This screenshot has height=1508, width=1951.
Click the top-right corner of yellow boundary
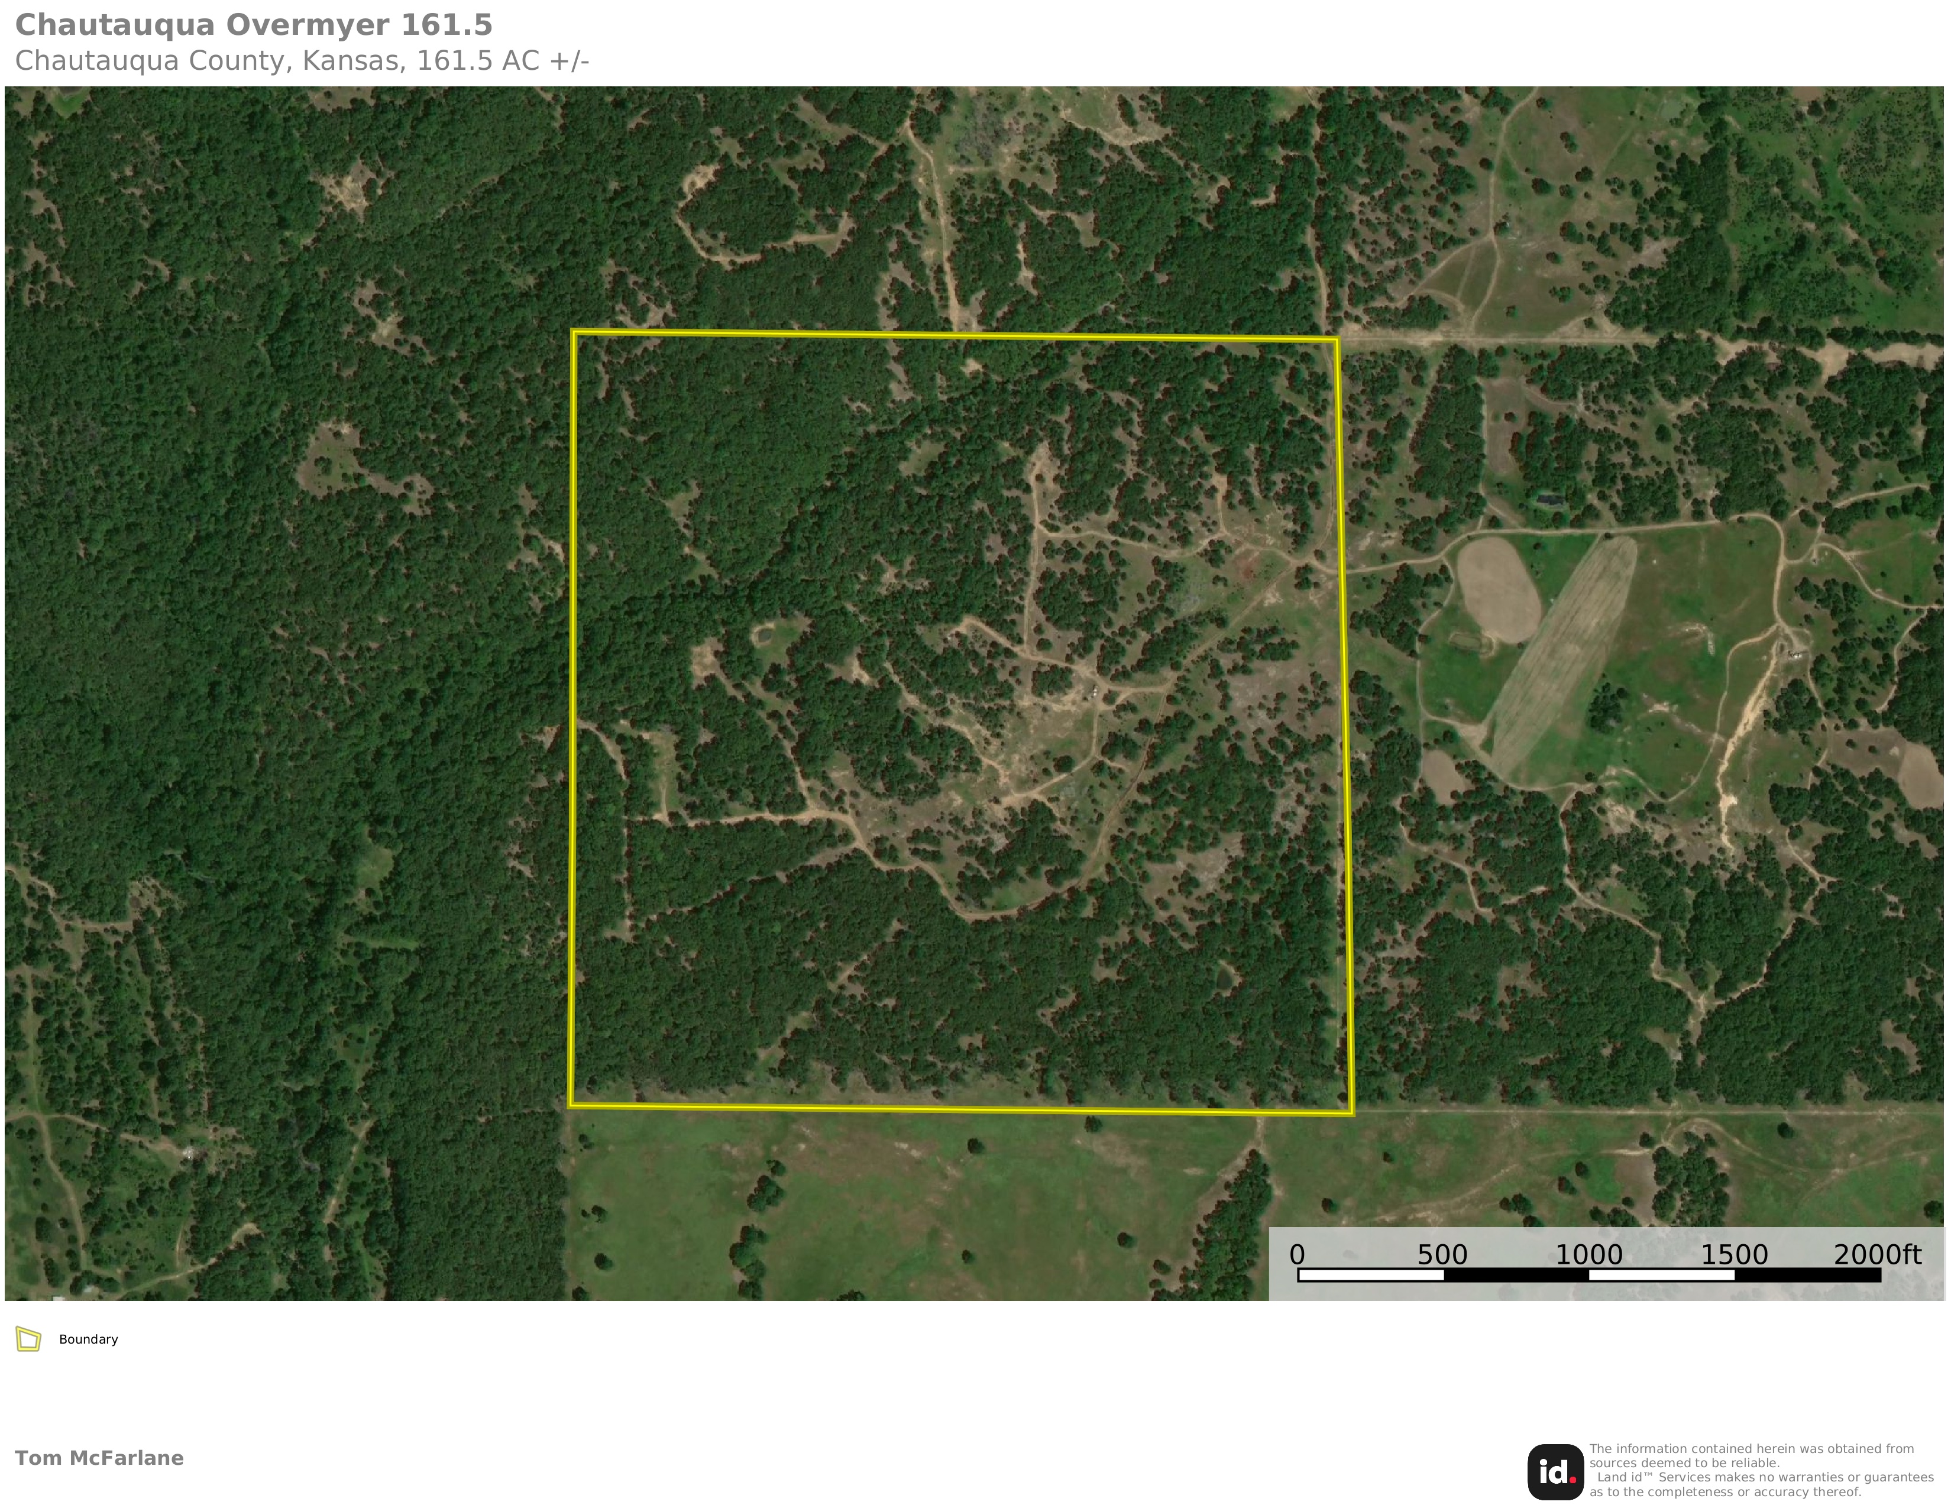point(1337,339)
